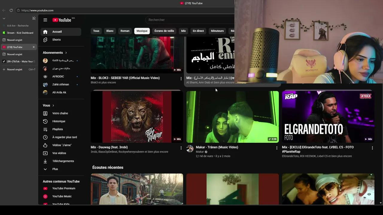Click the page scrollbar down arrow
383x215 pixels.
pyautogui.click(x=381, y=203)
